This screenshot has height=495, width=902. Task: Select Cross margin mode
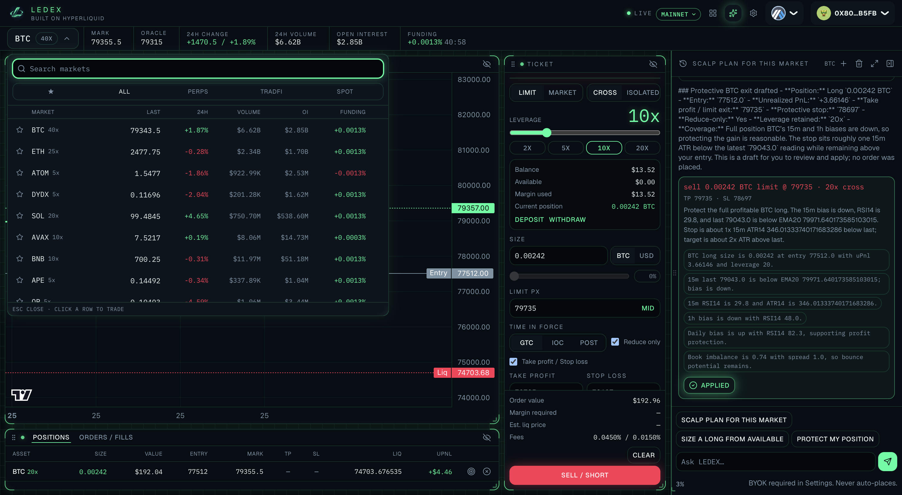(x=605, y=92)
